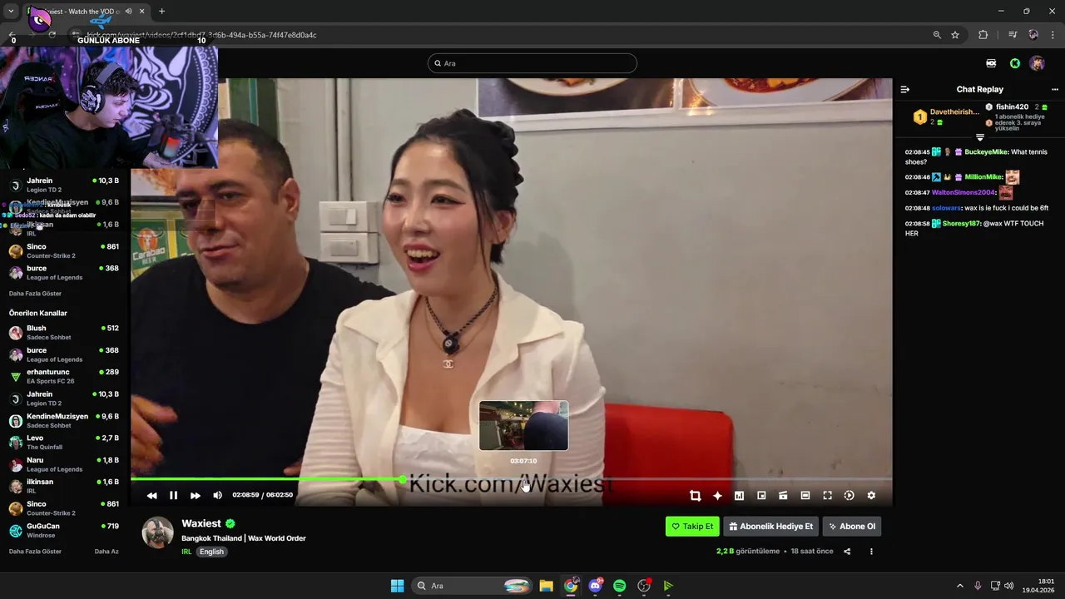Expand the gift leaderboard with the down arrow
The image size is (1065, 599).
click(979, 137)
